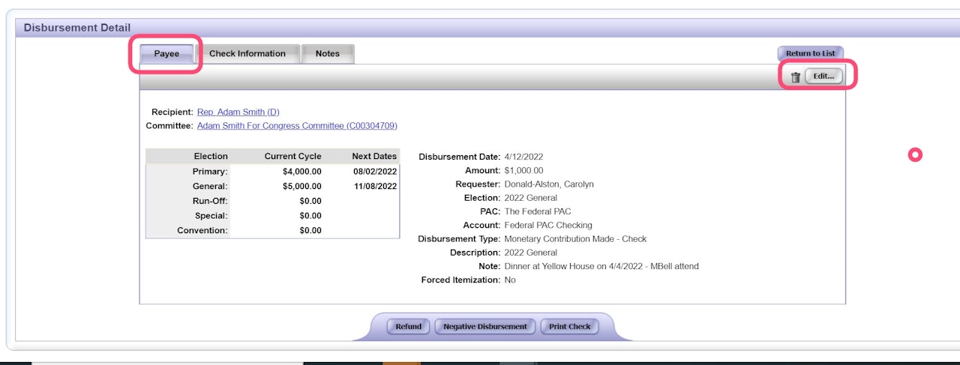This screenshot has width=960, height=365.
Task: Click the Negative Disbursement button
Action: point(485,327)
